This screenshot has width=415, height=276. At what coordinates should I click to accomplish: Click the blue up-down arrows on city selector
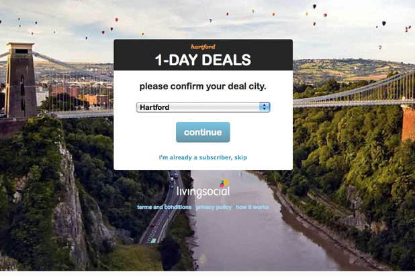click(265, 107)
